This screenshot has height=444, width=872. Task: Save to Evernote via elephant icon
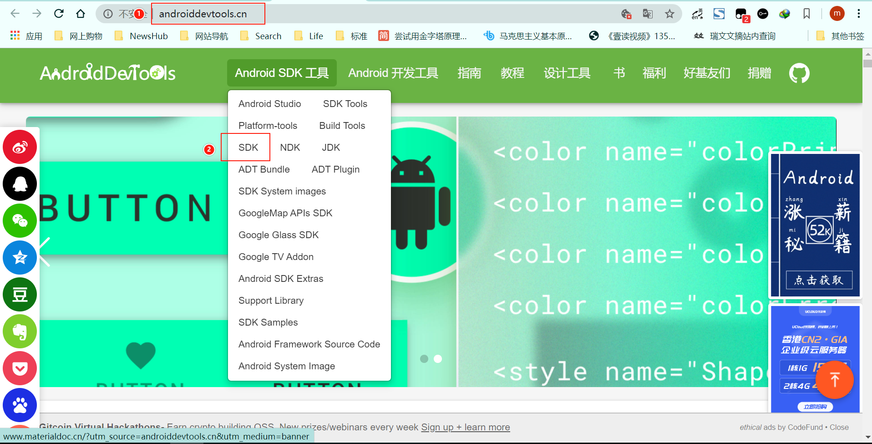click(20, 331)
